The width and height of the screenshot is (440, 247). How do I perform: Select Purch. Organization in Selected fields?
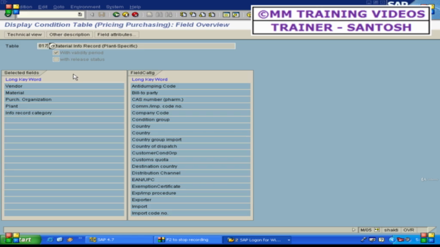click(64, 99)
